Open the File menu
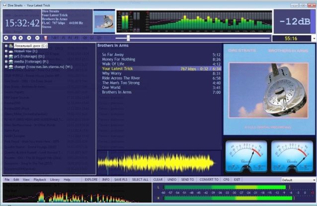The height and width of the screenshot is (206, 317). [7, 180]
